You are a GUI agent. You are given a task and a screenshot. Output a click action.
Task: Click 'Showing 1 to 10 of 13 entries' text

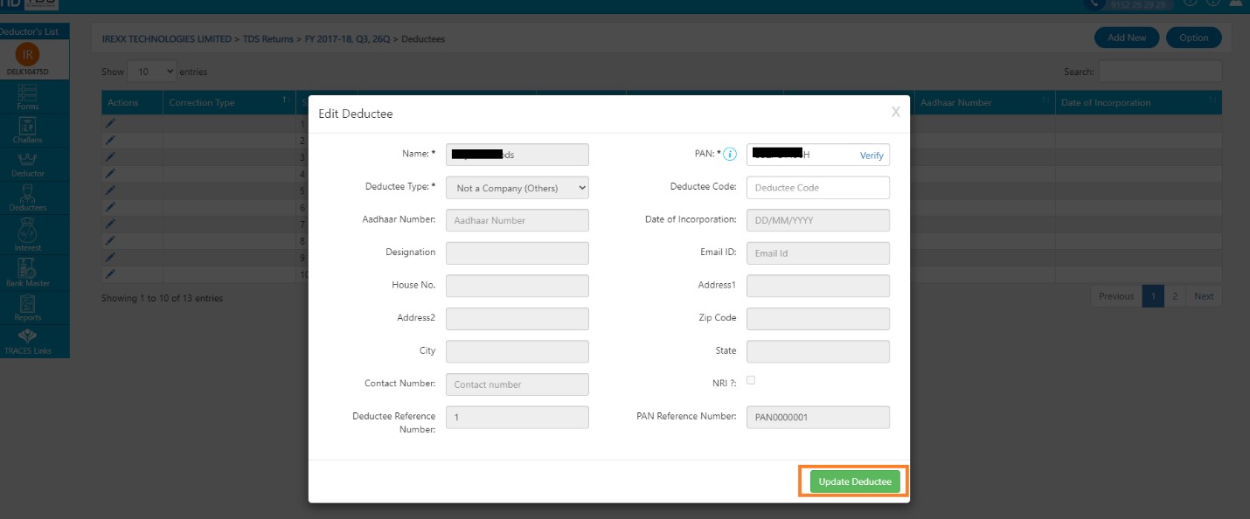[162, 298]
